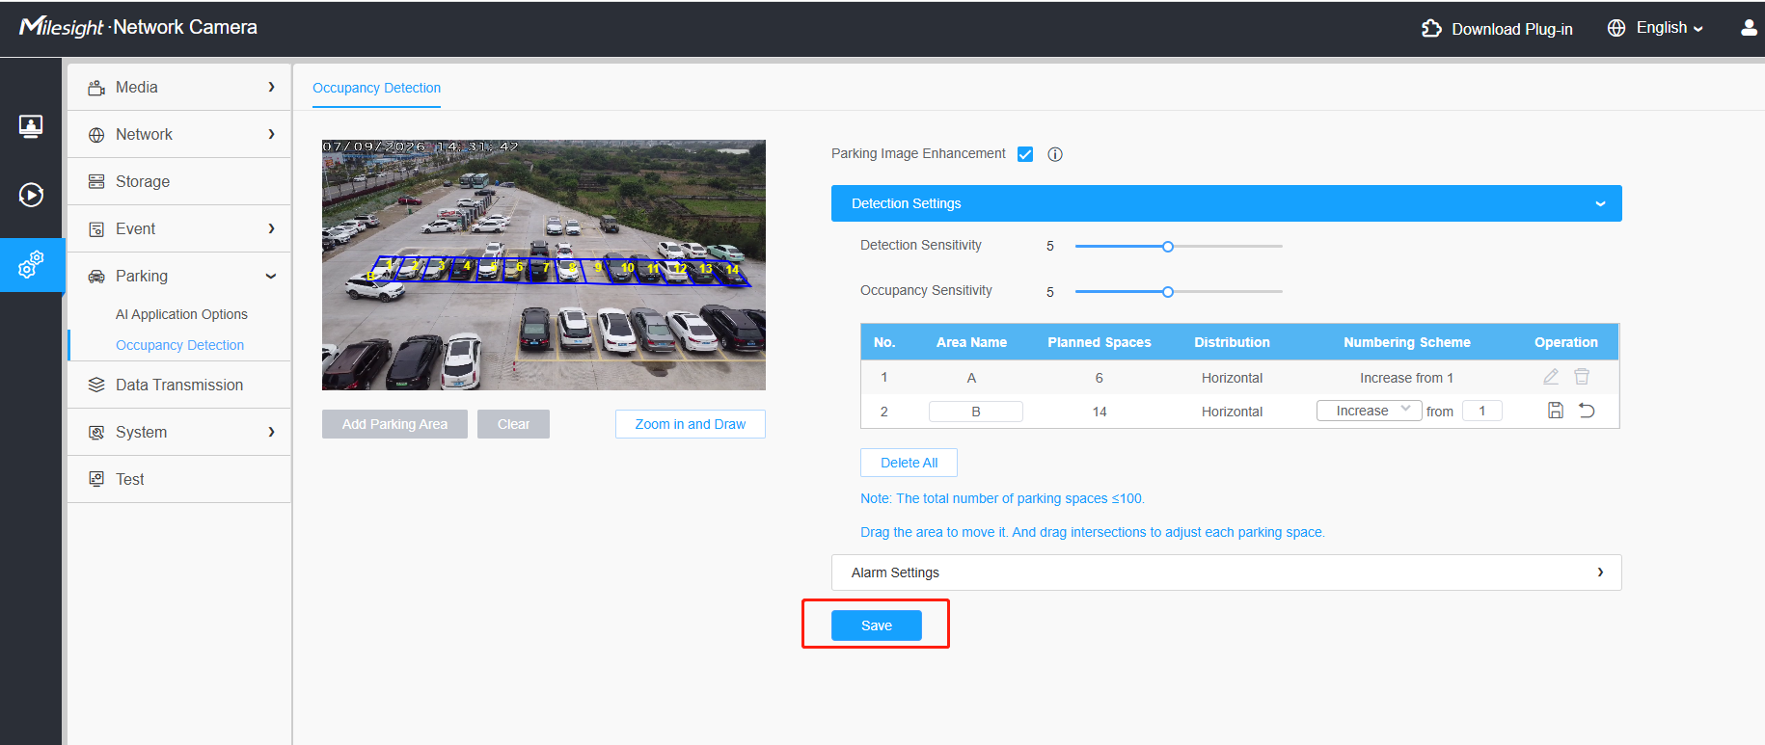The height and width of the screenshot is (745, 1765).
Task: Expand the System menu chevron
Action: [x=271, y=432]
